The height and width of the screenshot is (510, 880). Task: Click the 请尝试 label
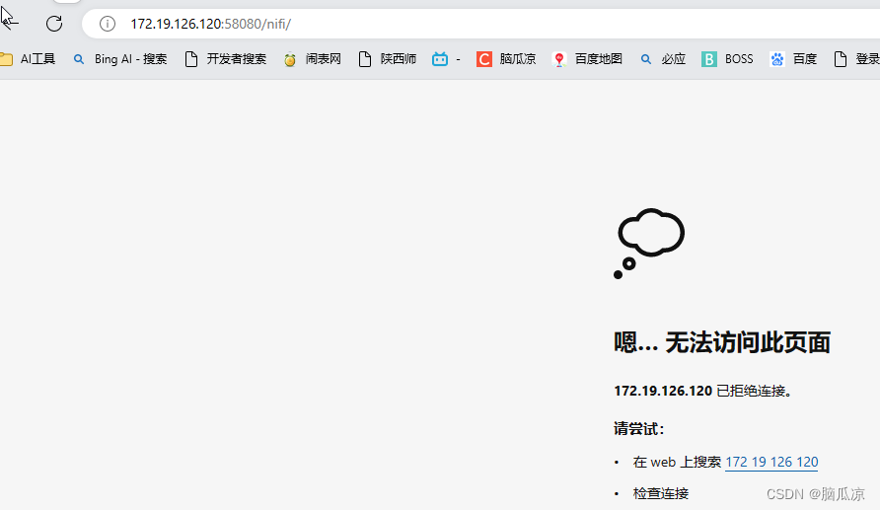click(638, 429)
